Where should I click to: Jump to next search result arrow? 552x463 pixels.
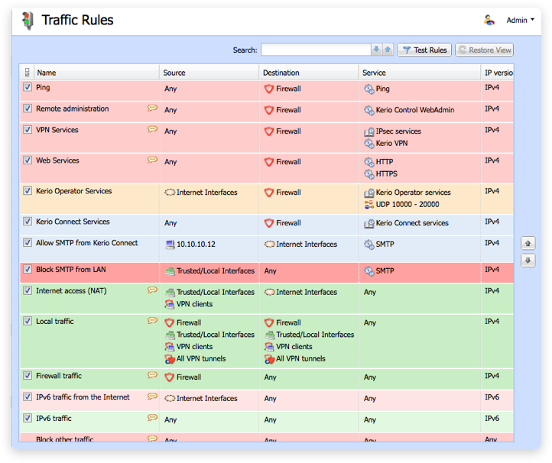(376, 50)
